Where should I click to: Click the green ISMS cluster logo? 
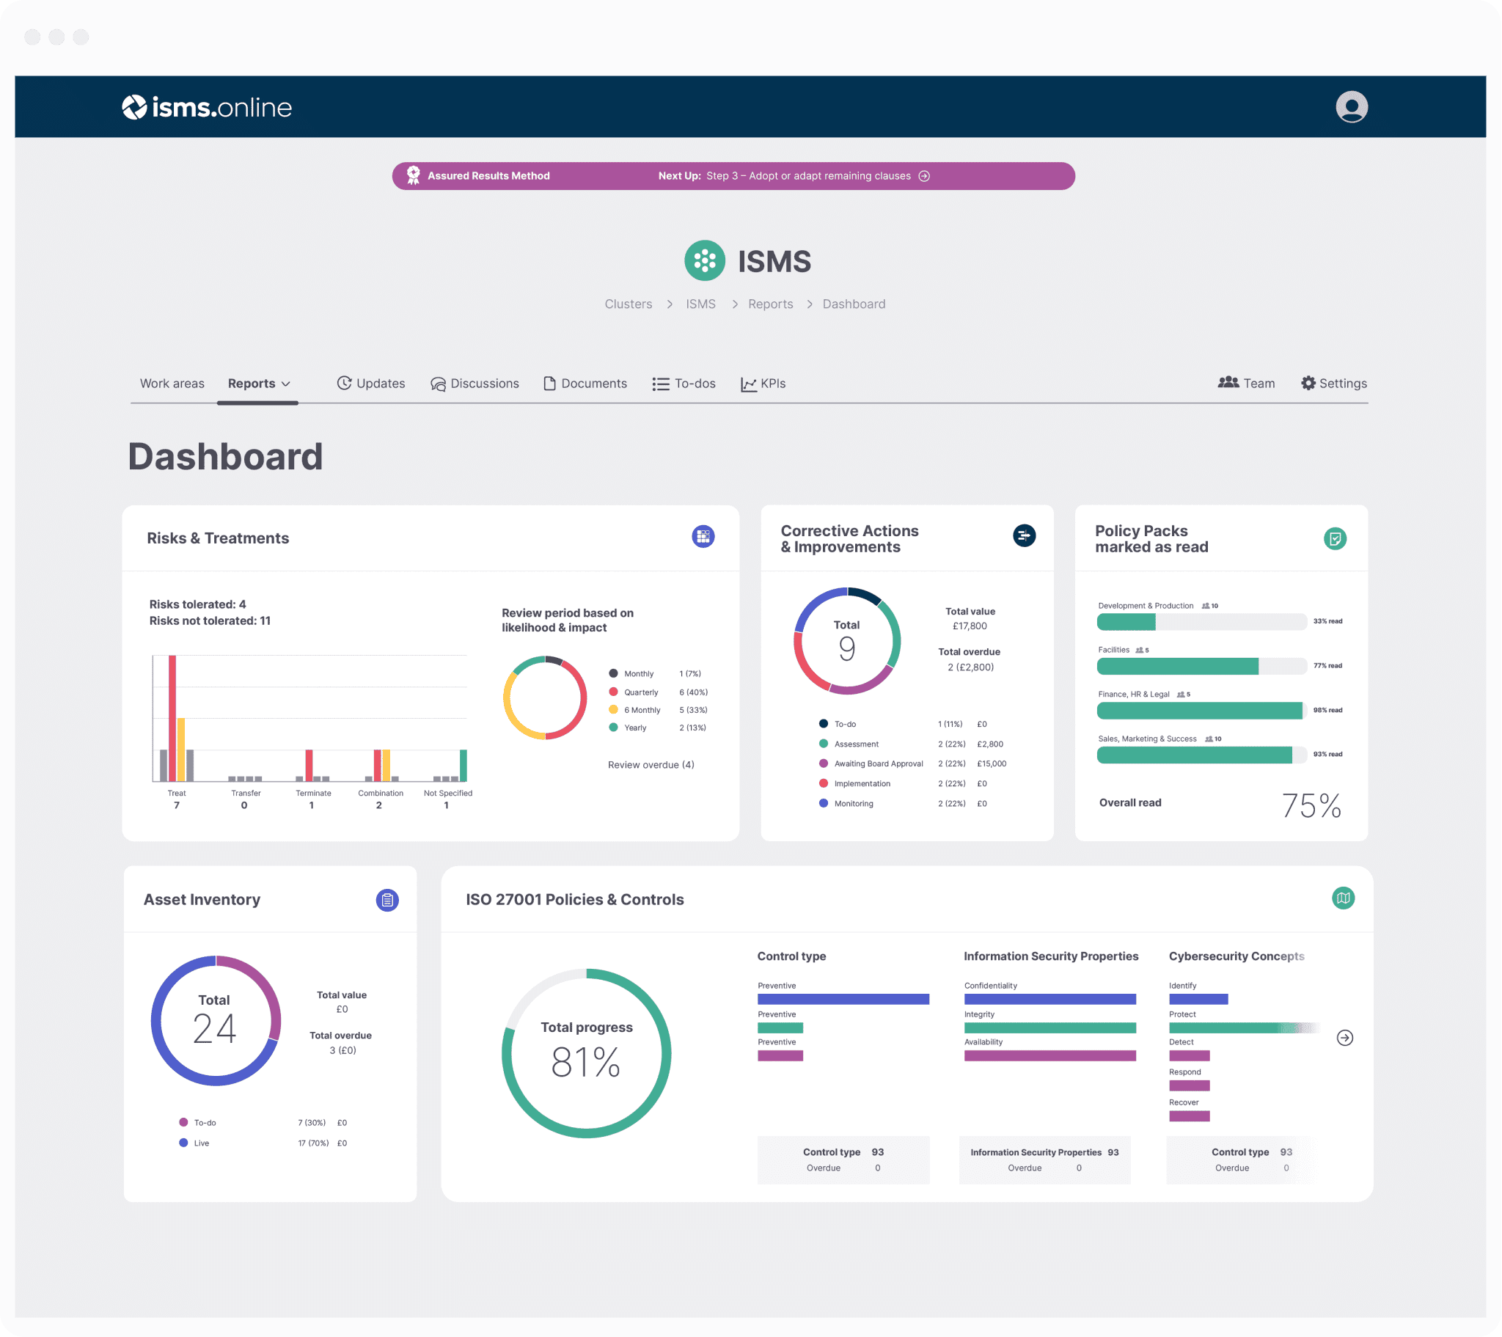tap(704, 261)
